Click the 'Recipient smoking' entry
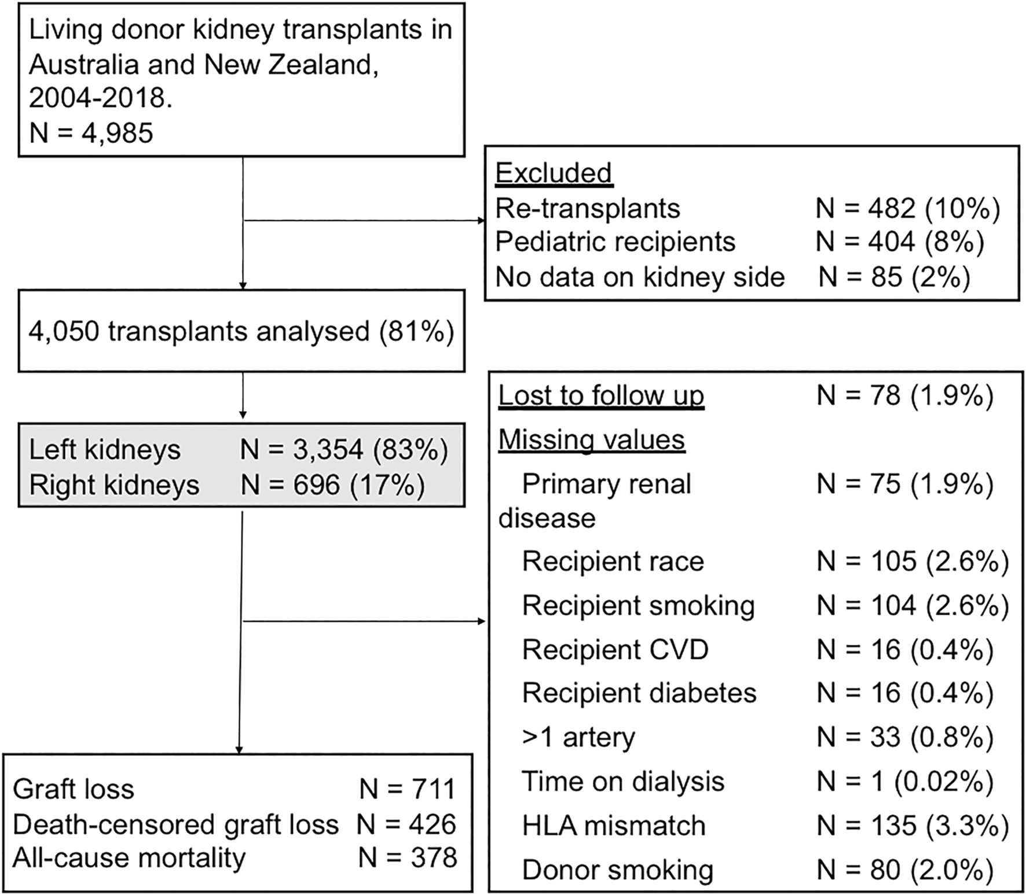The image size is (1026, 895). (x=765, y=606)
